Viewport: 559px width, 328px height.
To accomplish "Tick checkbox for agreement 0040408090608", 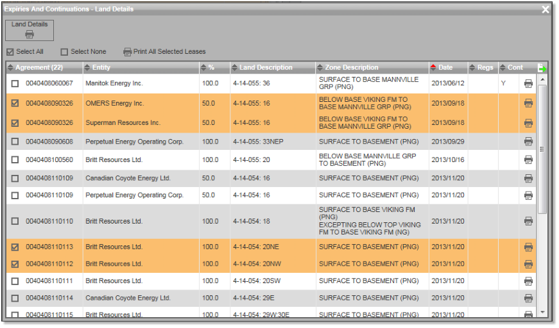I will click(15, 142).
